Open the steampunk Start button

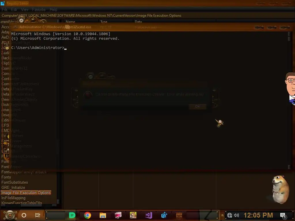click(10, 215)
